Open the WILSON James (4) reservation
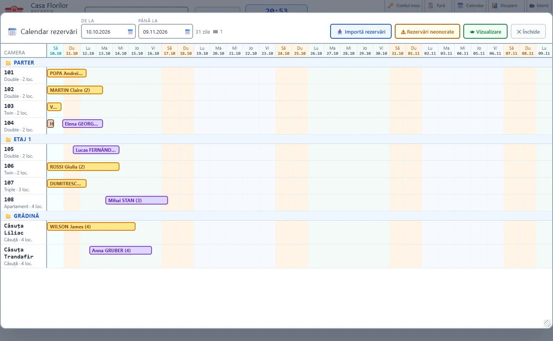This screenshot has height=341, width=553. pos(91,226)
